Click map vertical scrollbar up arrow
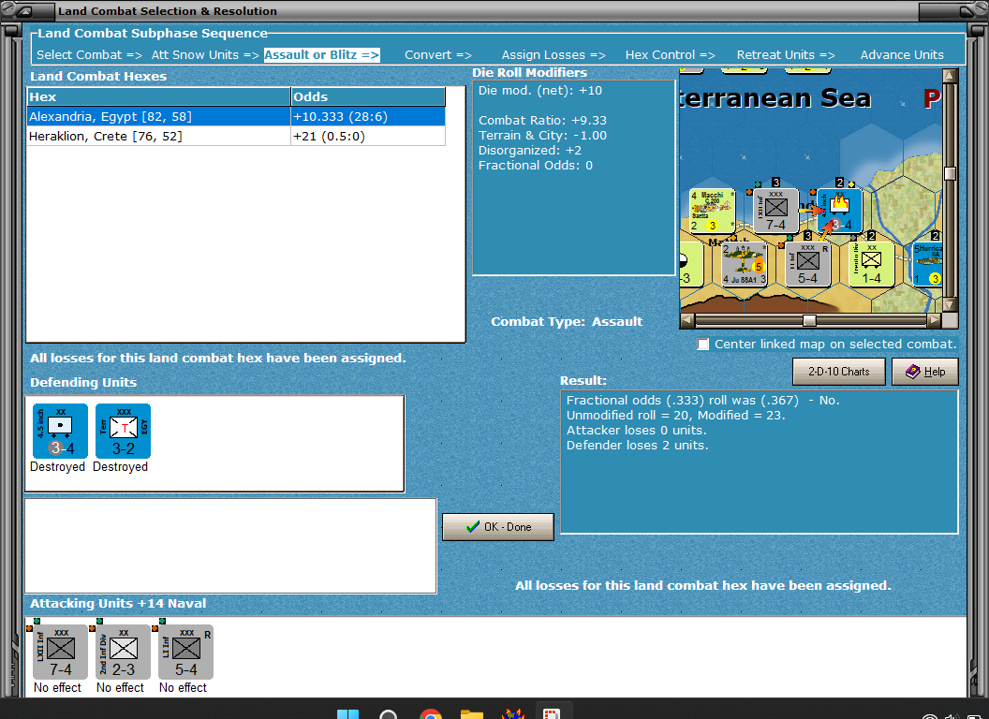989x719 pixels. (950, 77)
